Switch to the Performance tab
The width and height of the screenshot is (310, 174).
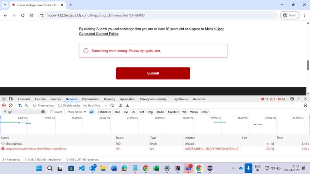(x=90, y=99)
